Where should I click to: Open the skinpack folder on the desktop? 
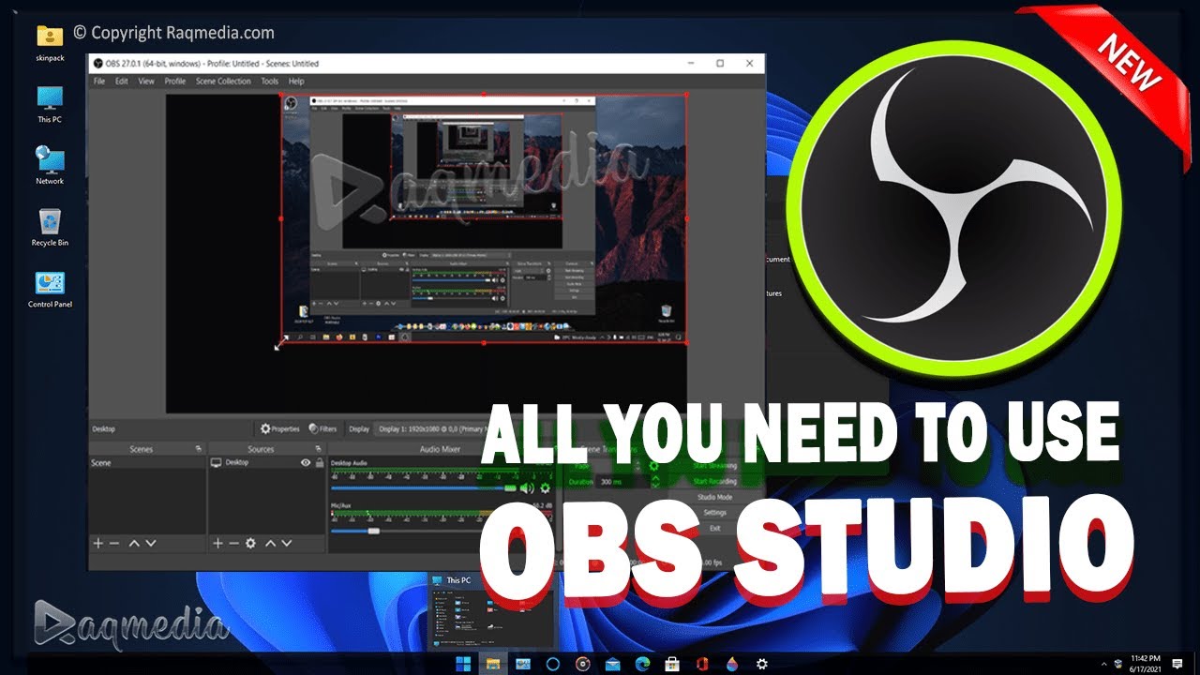(x=50, y=41)
